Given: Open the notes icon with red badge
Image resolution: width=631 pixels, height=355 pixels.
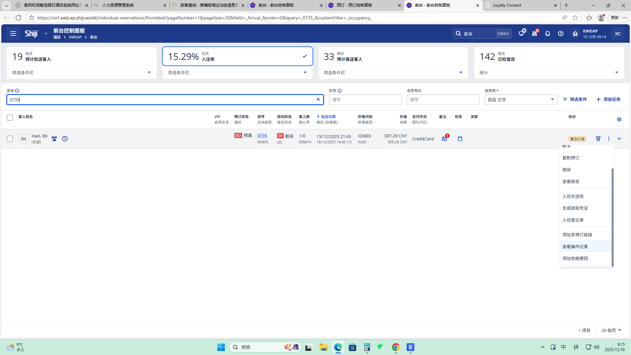Looking at the screenshot, I should pyautogui.click(x=444, y=139).
